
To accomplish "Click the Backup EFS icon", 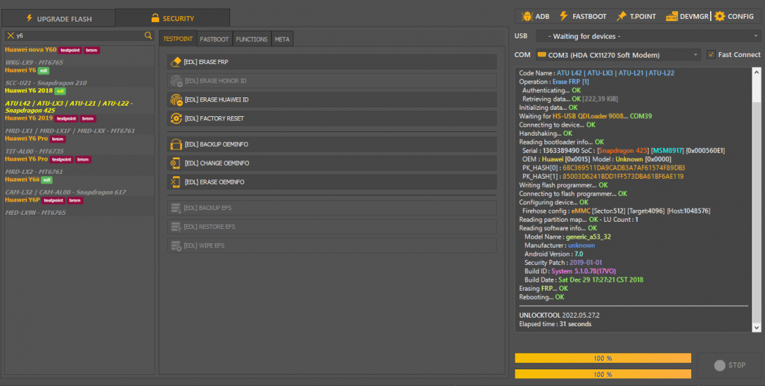I will 176,208.
